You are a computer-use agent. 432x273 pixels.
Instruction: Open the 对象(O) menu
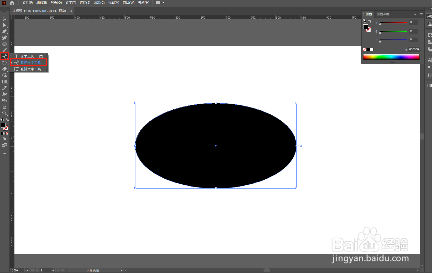(x=56, y=3)
